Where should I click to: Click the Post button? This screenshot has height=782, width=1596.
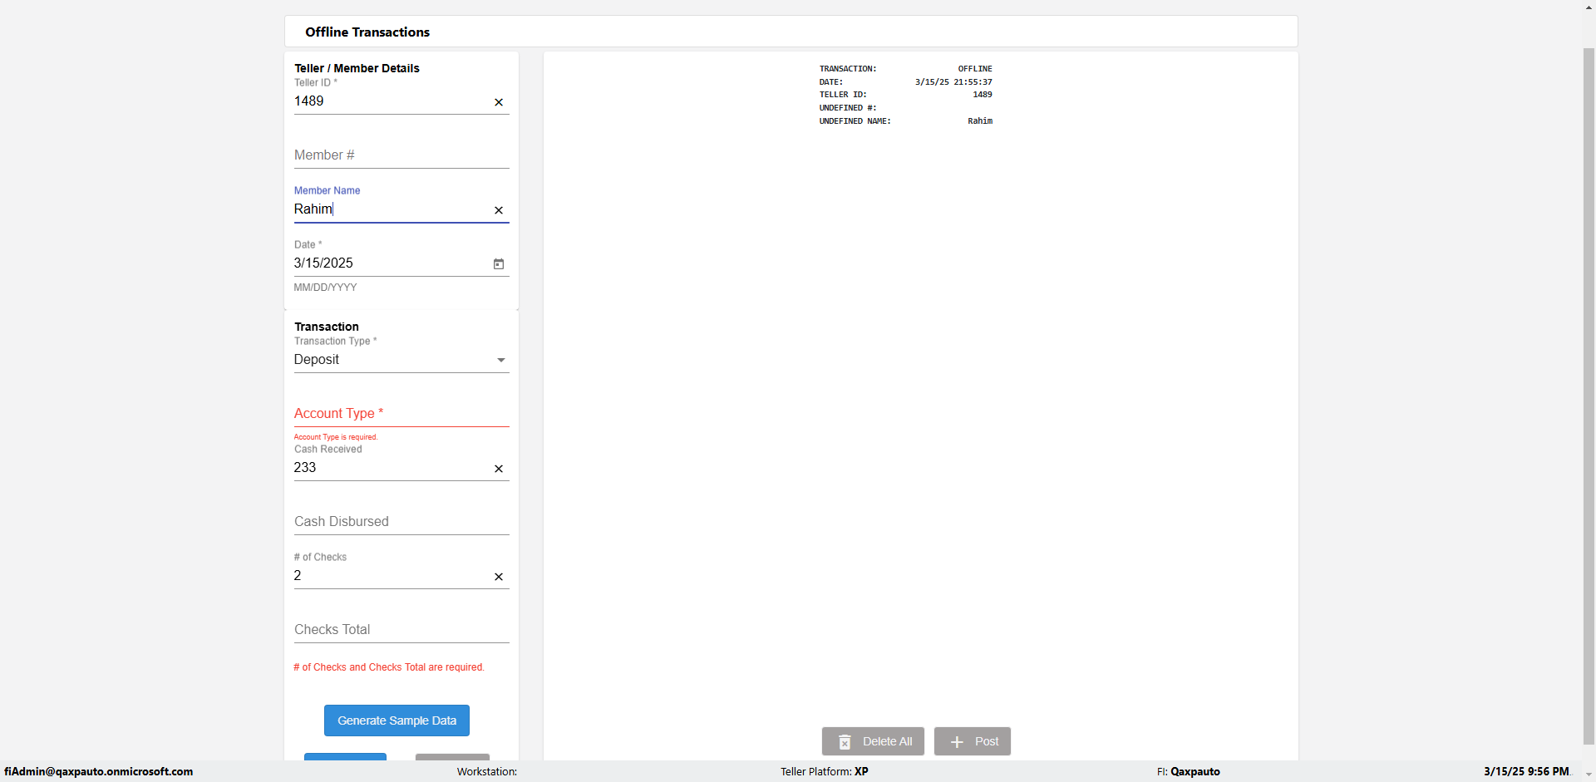(973, 741)
